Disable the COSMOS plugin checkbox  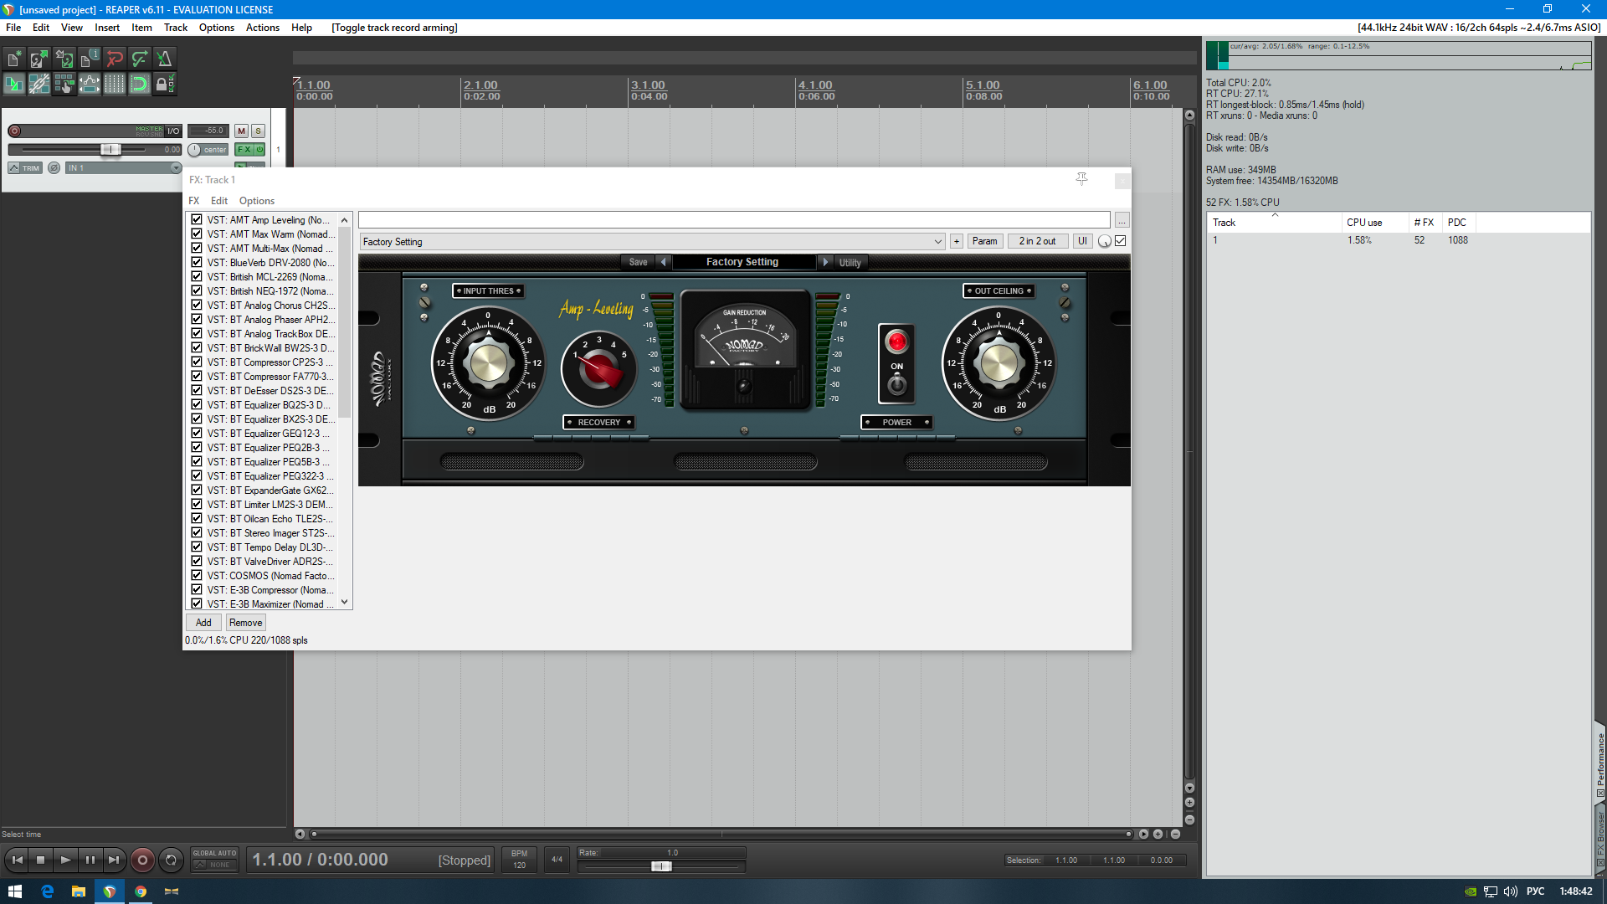coord(197,575)
